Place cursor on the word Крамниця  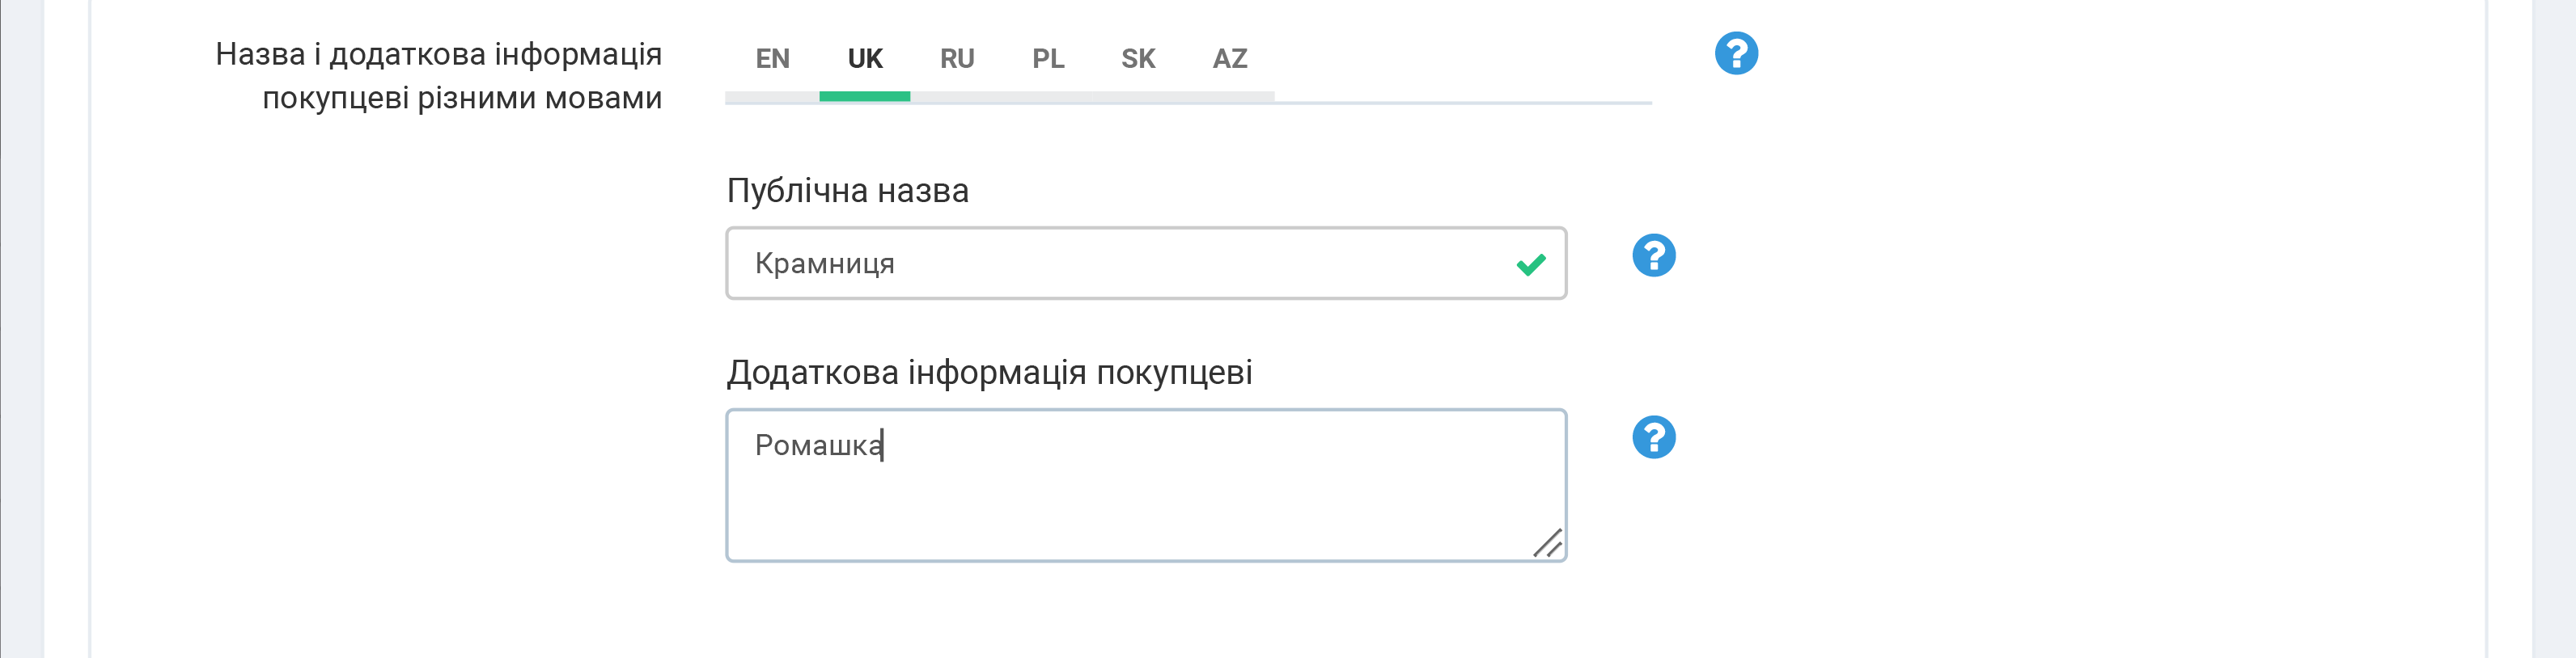tap(824, 264)
